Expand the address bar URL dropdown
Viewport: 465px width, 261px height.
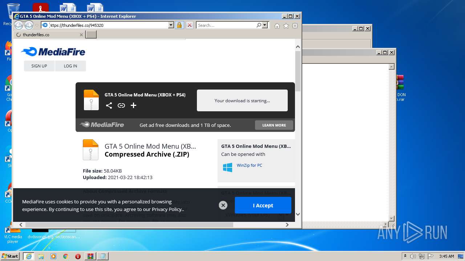click(x=171, y=25)
